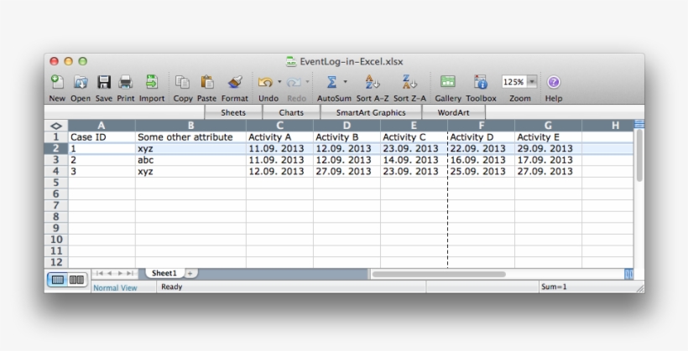Select the Format paintbrush tool
Viewport: 688px width, 351px height.
pos(235,82)
